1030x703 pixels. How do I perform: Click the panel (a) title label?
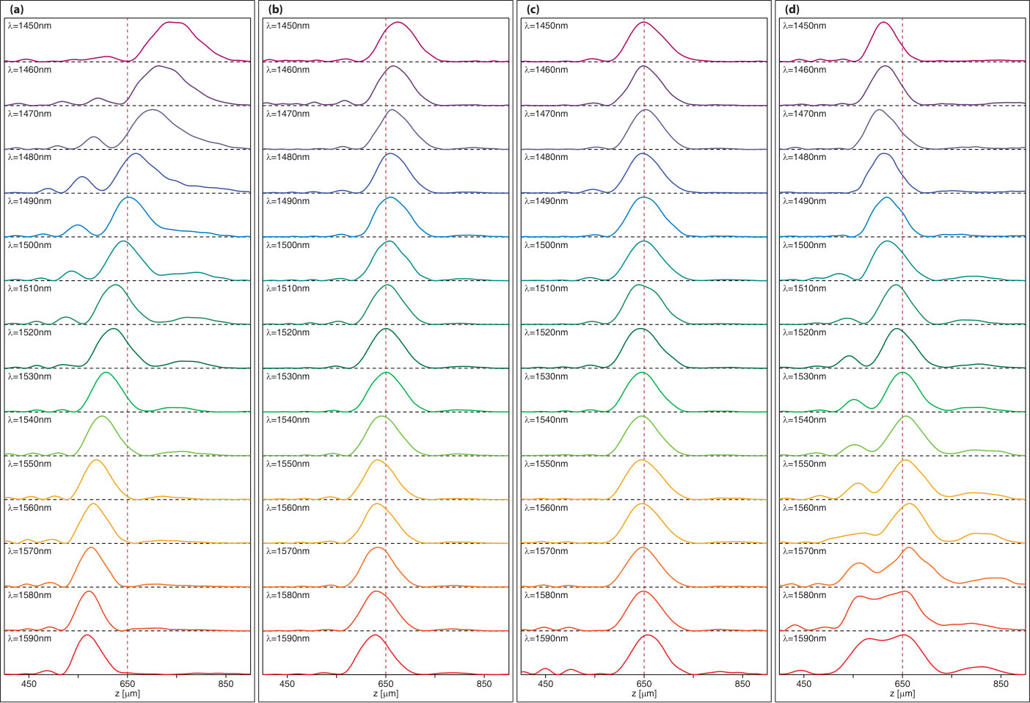coord(15,10)
